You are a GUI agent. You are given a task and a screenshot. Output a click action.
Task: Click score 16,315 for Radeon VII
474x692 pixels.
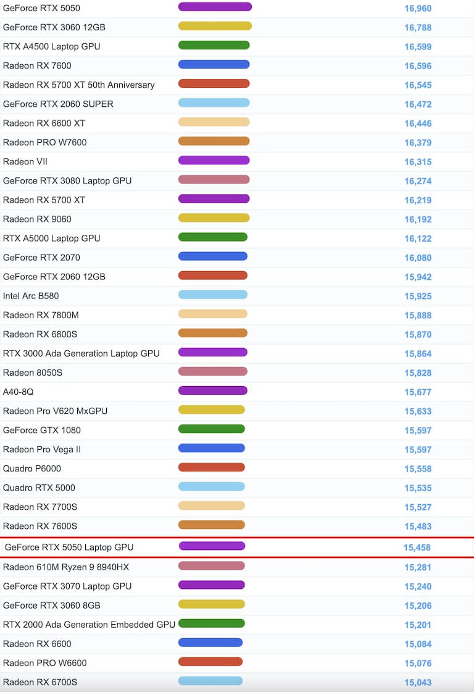click(x=418, y=162)
